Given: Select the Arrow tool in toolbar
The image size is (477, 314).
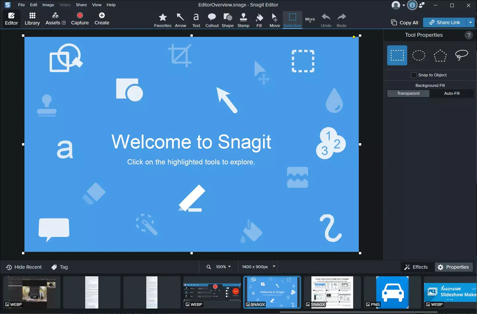Looking at the screenshot, I should click(x=180, y=20).
